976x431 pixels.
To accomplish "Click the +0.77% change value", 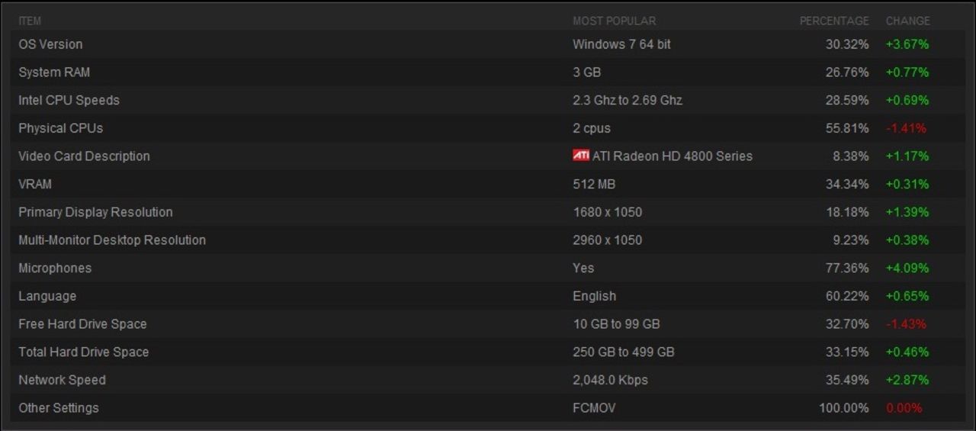I will pyautogui.click(x=907, y=72).
